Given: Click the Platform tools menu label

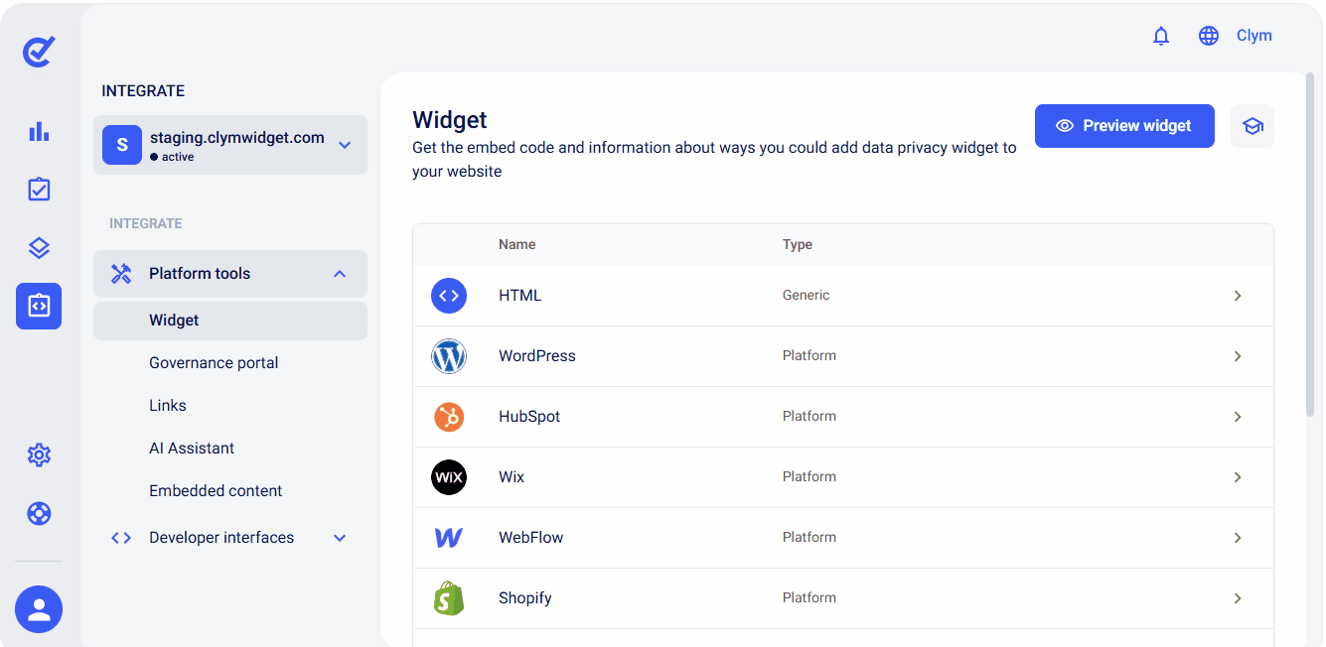Looking at the screenshot, I should point(200,274).
